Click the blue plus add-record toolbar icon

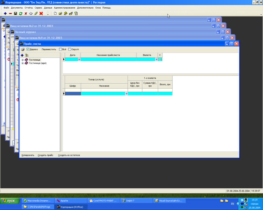[x=5, y=14]
